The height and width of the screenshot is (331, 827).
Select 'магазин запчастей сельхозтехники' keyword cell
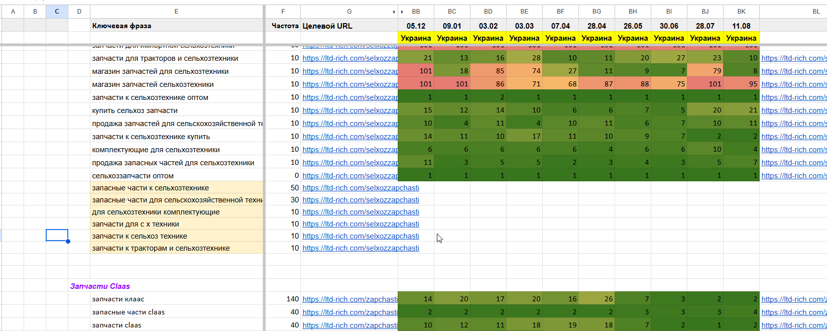click(176, 84)
